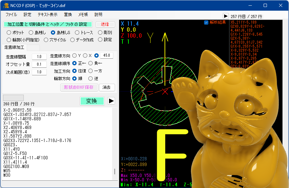Click the オフセット量 input field
The image size is (289, 188).
39,64
